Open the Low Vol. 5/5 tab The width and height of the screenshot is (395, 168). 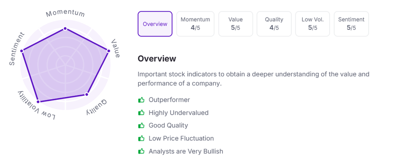pyautogui.click(x=312, y=24)
